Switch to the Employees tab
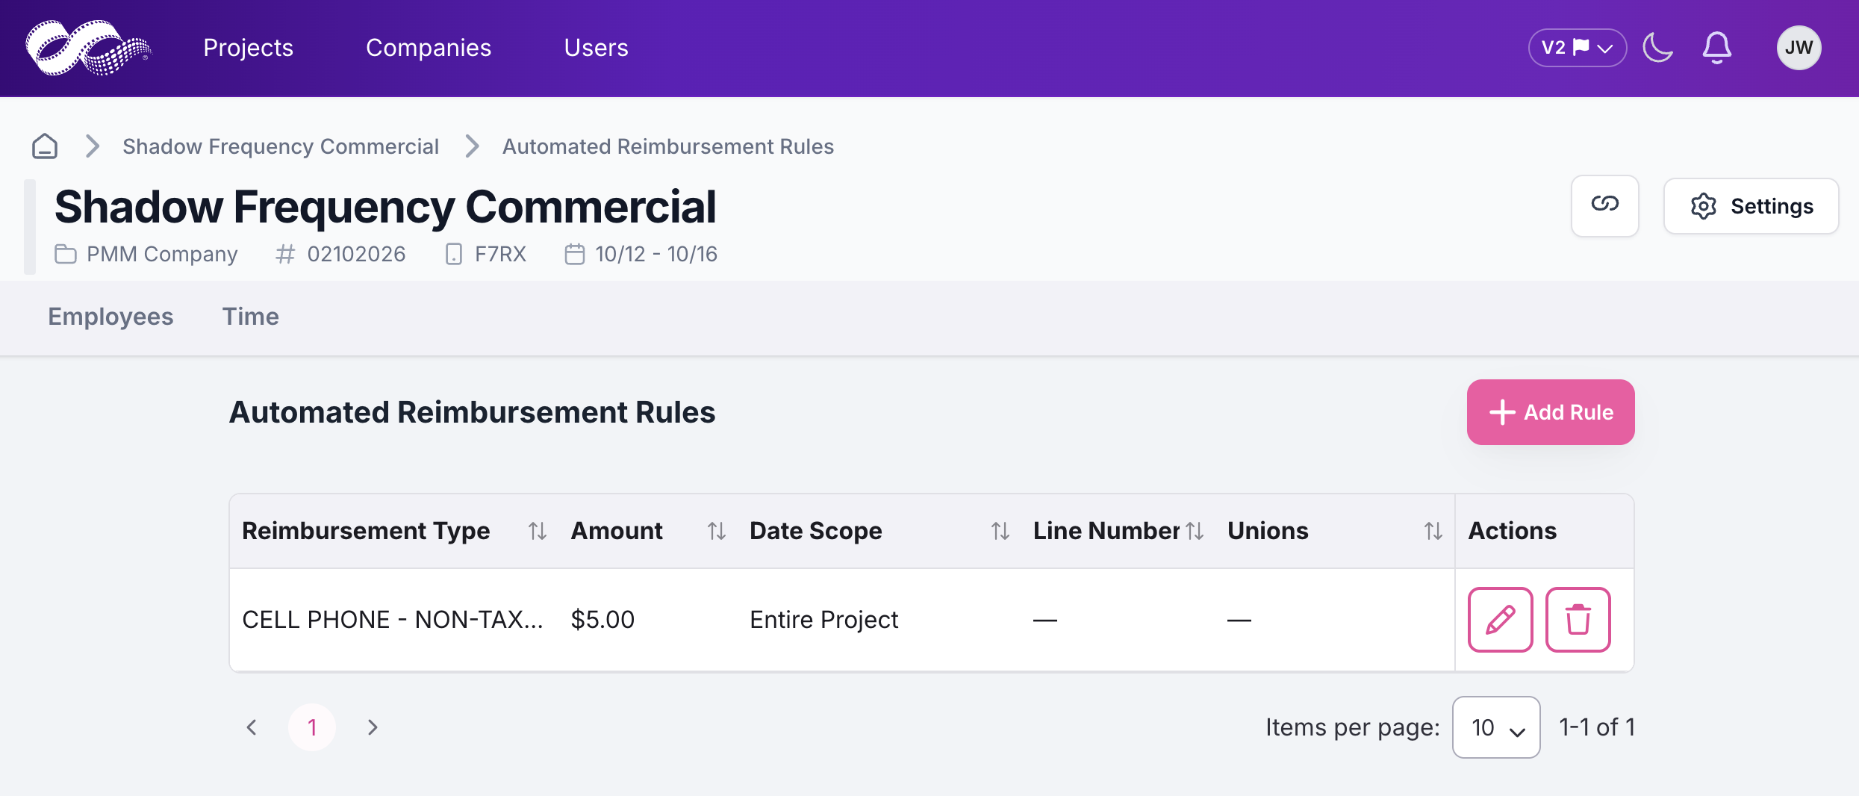Viewport: 1859px width, 796px height. (110, 317)
